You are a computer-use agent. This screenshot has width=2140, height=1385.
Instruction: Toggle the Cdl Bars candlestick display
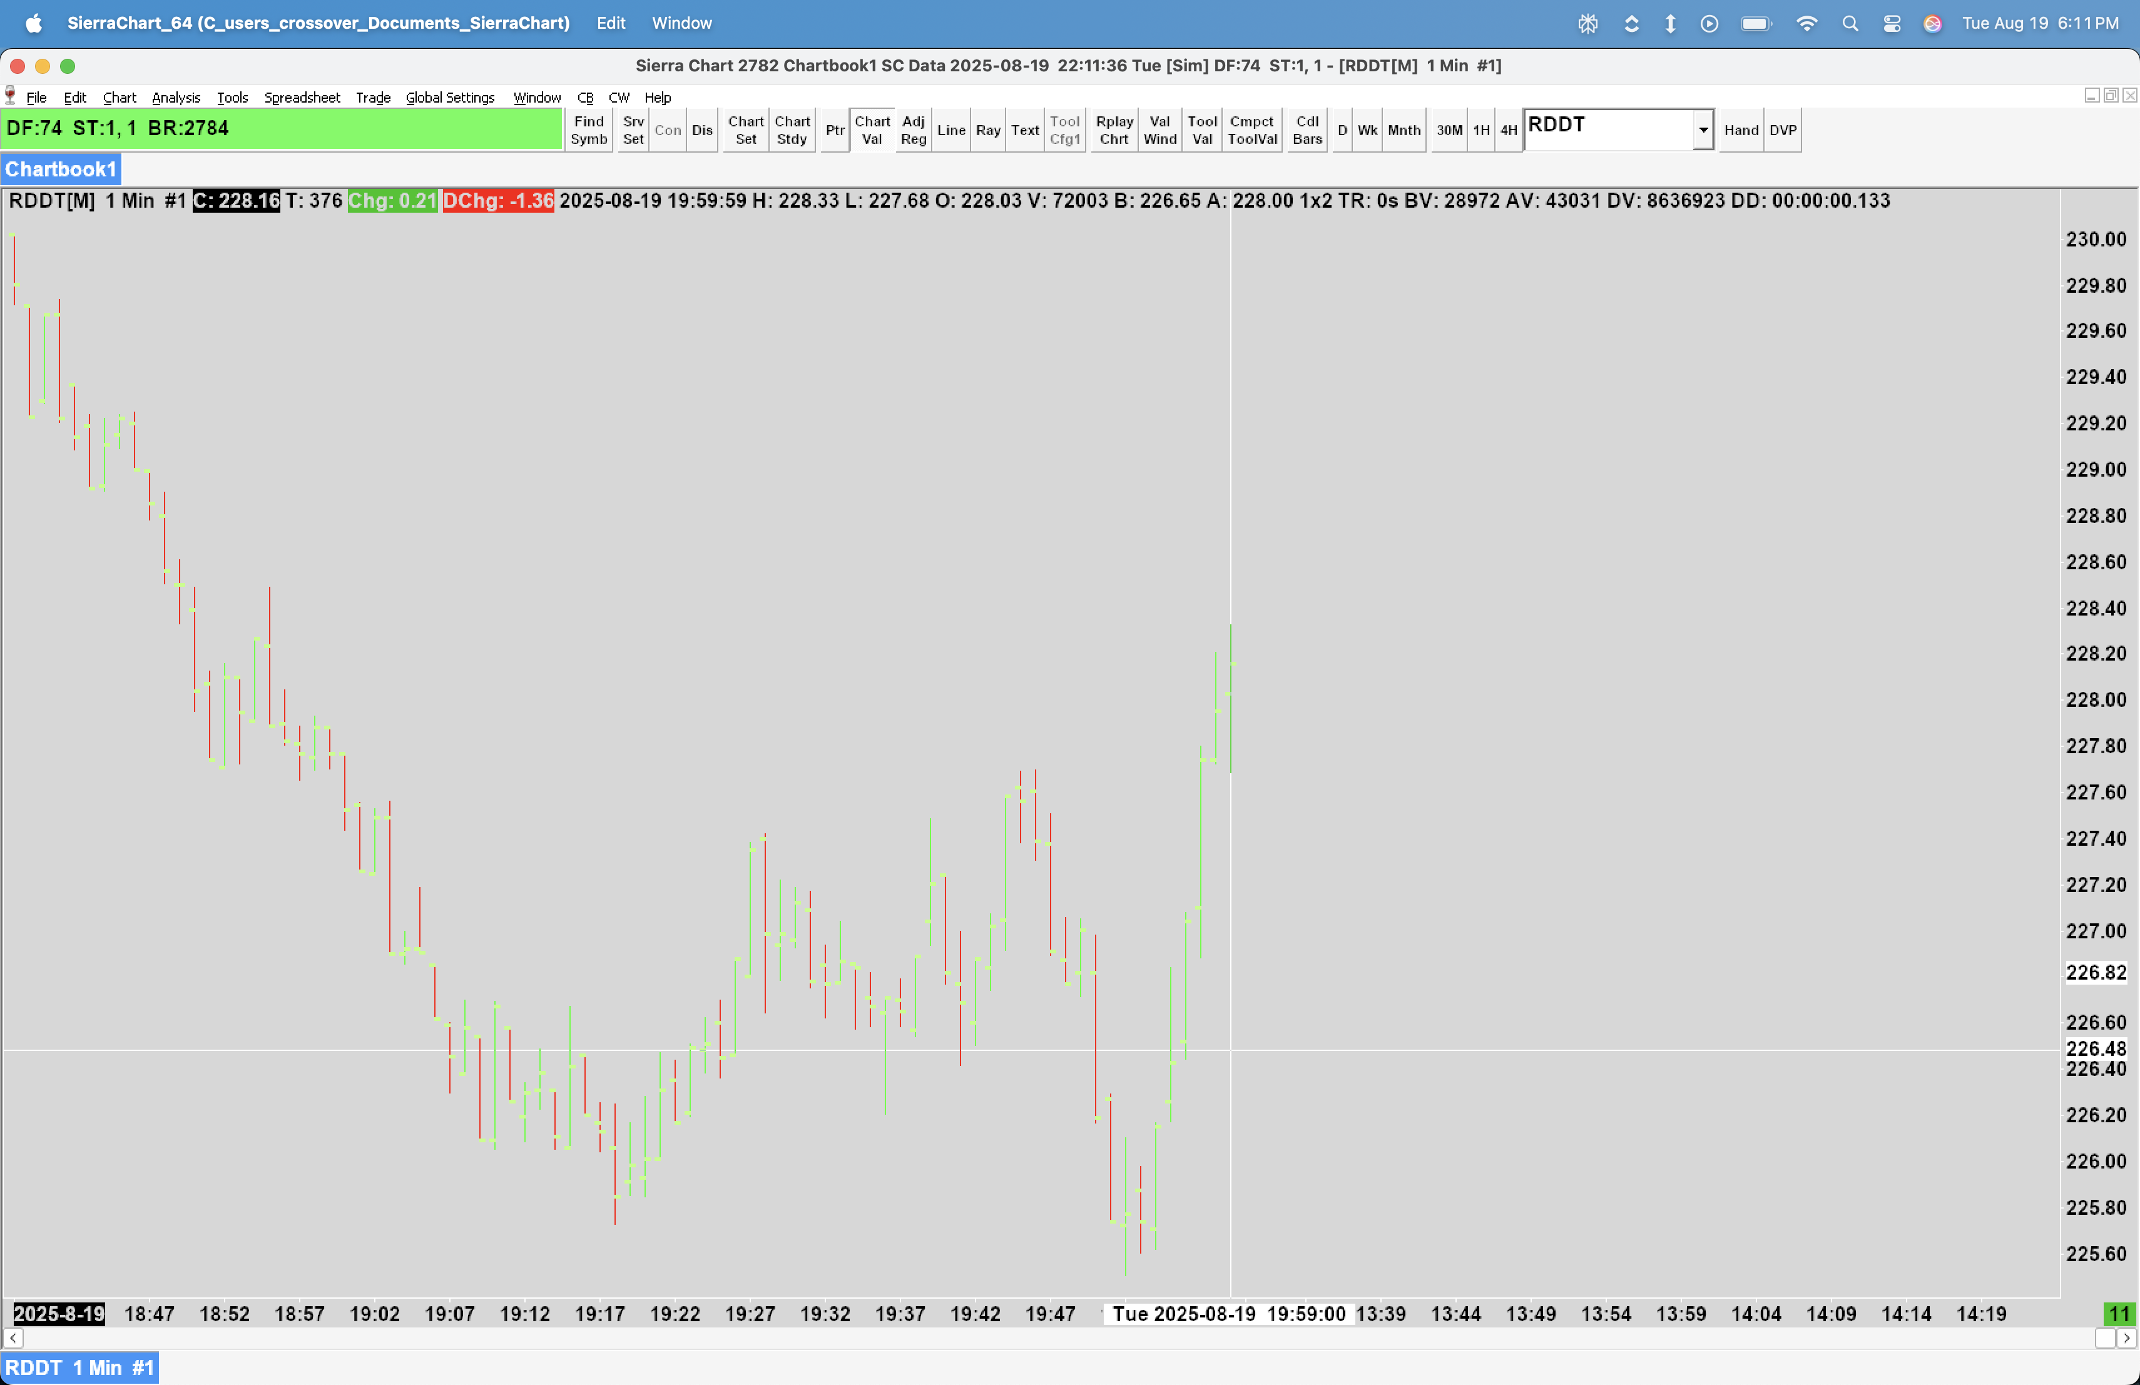click(x=1307, y=129)
